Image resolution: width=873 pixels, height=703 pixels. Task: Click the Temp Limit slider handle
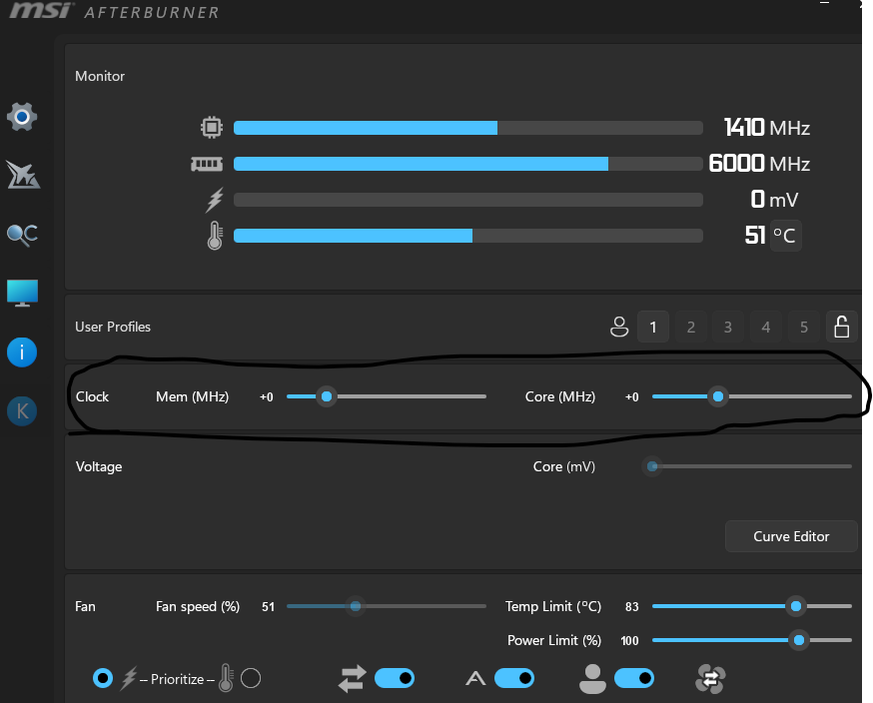pyautogui.click(x=796, y=606)
